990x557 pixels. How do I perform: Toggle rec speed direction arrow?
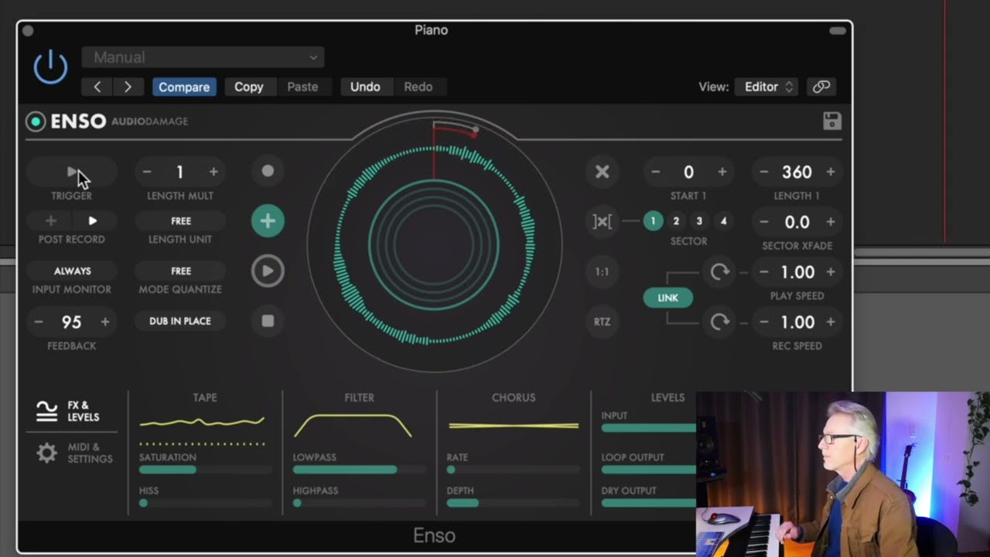[x=719, y=322]
